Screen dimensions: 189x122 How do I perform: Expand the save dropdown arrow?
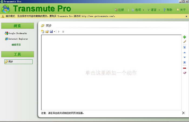(55, 32)
